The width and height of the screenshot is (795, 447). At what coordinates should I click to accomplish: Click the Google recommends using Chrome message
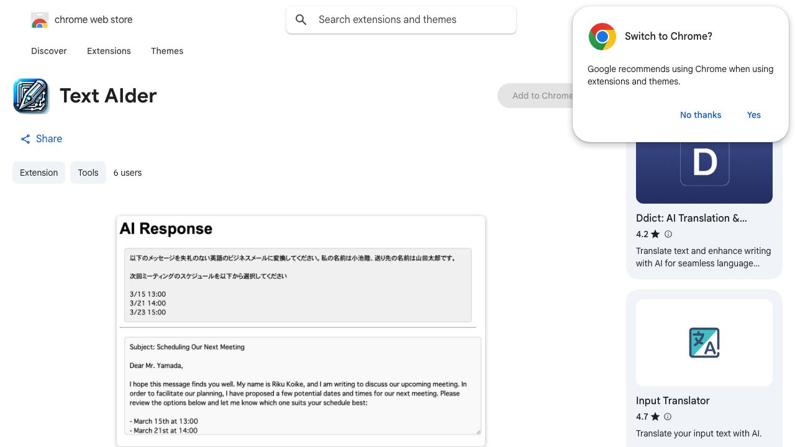(x=680, y=75)
